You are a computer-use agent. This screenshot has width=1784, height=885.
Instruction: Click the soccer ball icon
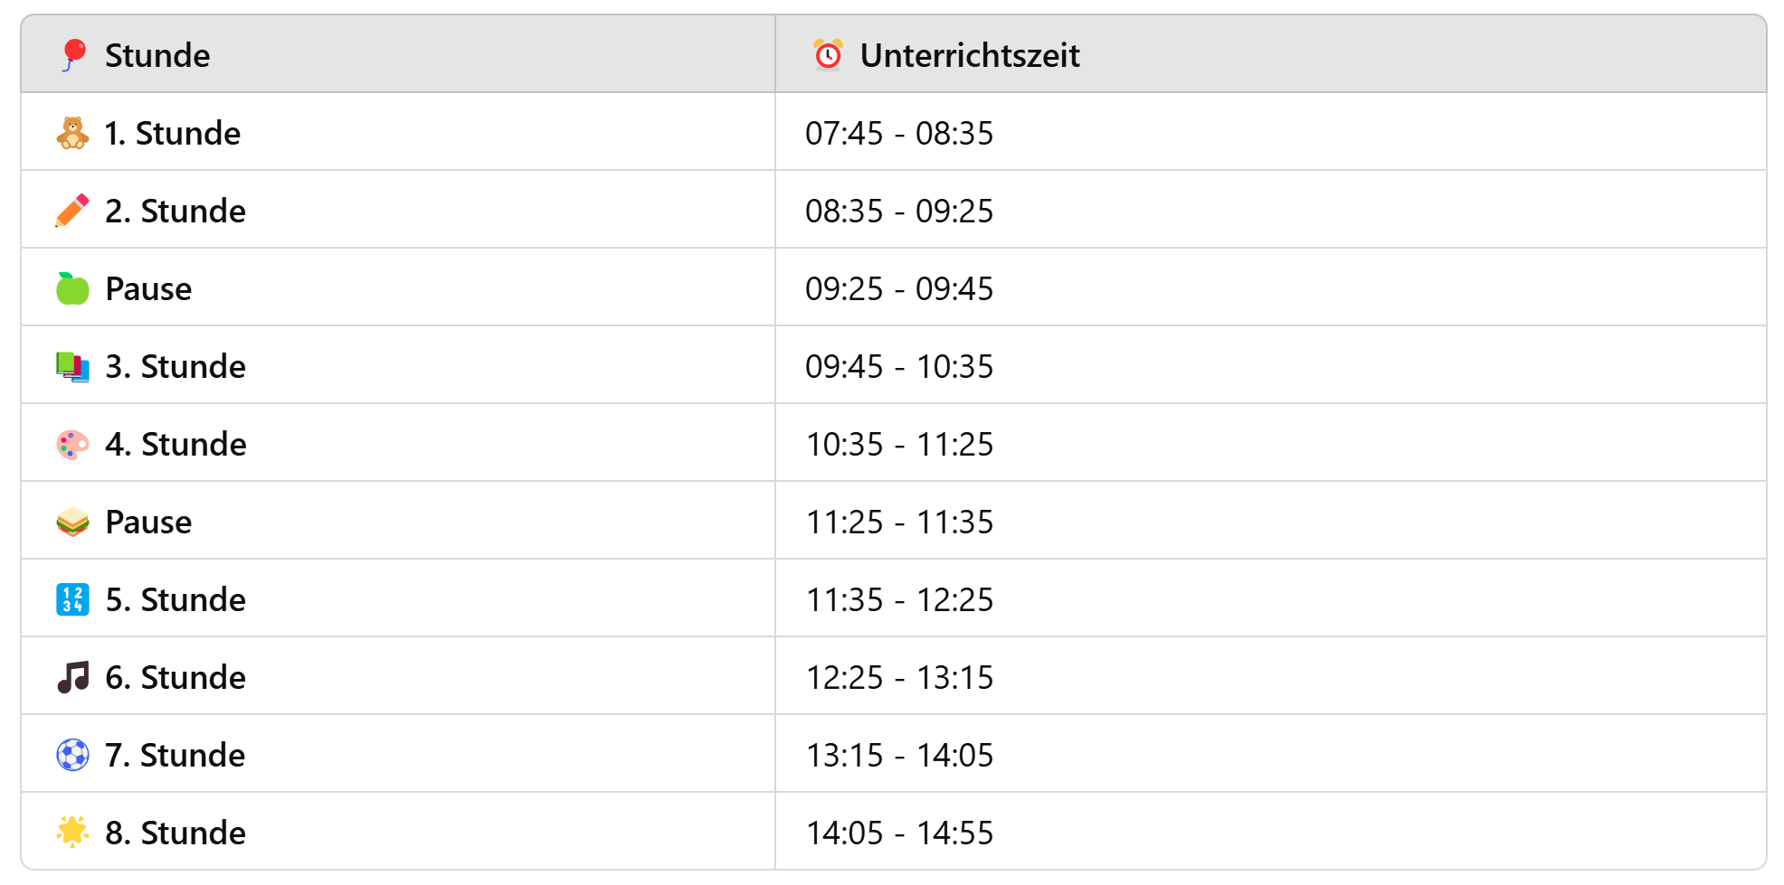click(72, 755)
